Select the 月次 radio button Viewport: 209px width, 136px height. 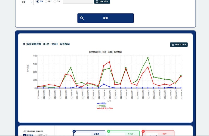click(x=55, y=1)
